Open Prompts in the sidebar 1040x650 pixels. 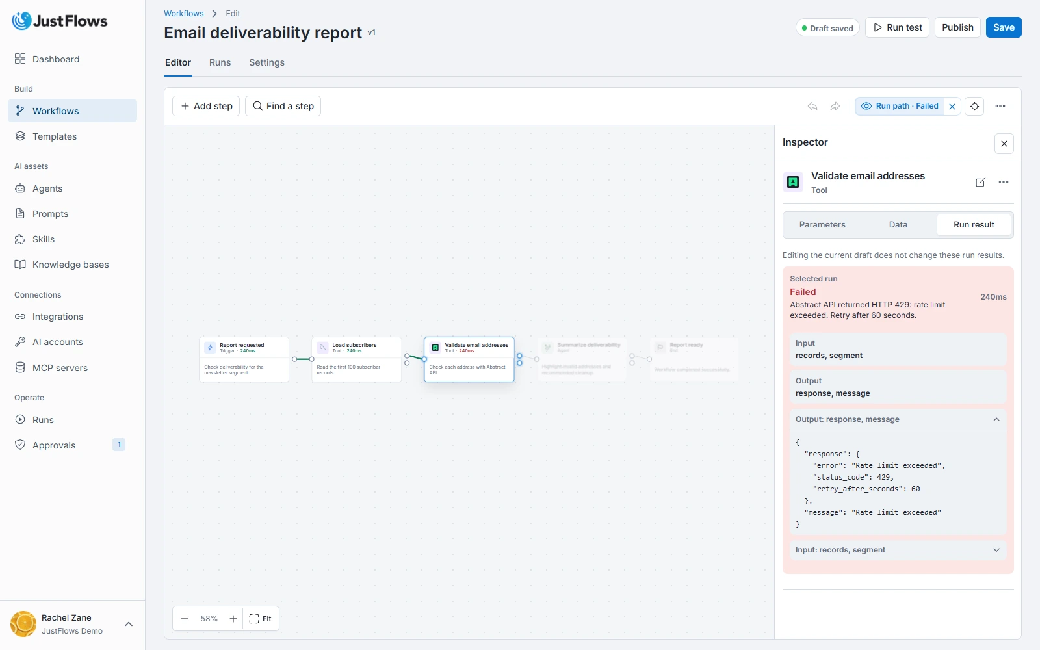72,214
